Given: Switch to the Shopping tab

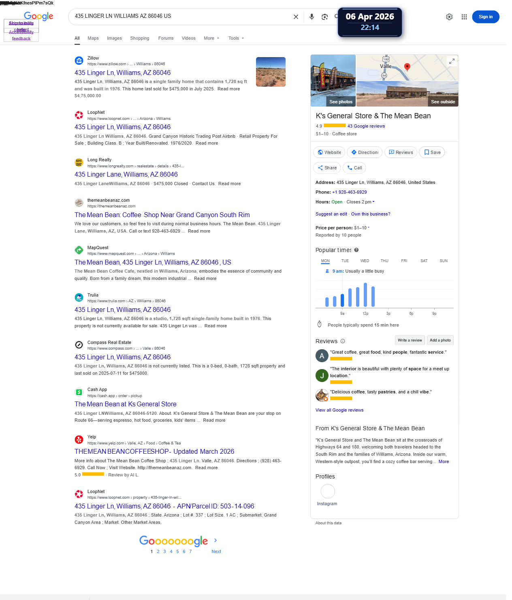Looking at the screenshot, I should pyautogui.click(x=140, y=38).
